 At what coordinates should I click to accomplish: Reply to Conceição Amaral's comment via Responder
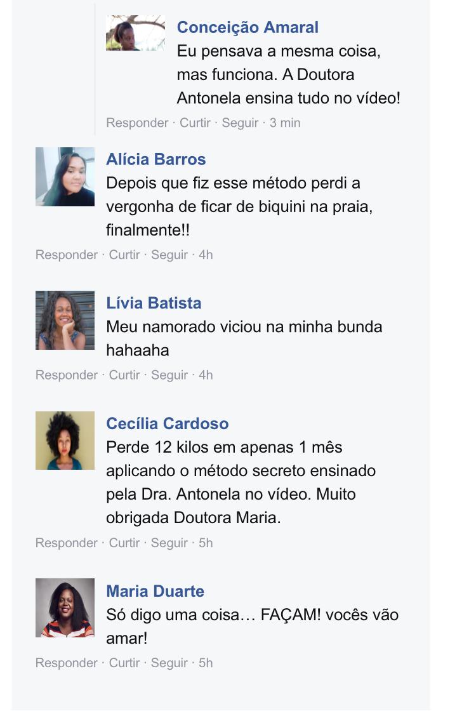[x=137, y=123]
